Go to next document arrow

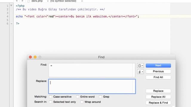[23, 1]
